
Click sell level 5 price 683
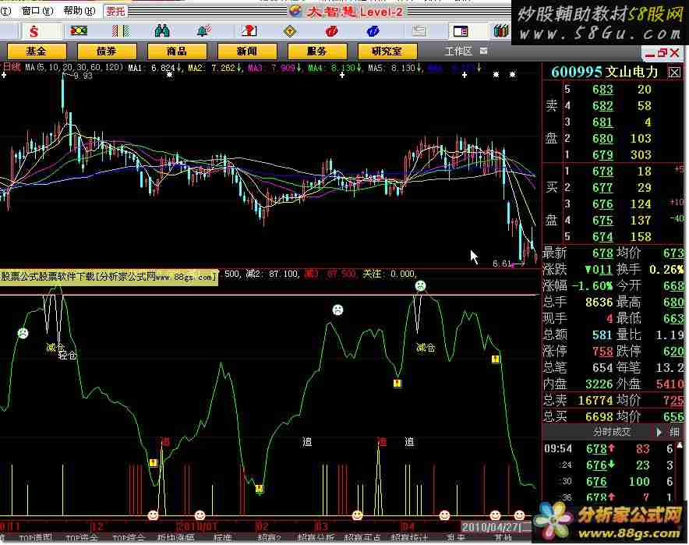coord(602,90)
